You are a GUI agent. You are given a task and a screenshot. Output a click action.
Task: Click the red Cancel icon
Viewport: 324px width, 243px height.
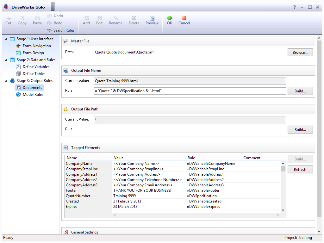pos(184,18)
